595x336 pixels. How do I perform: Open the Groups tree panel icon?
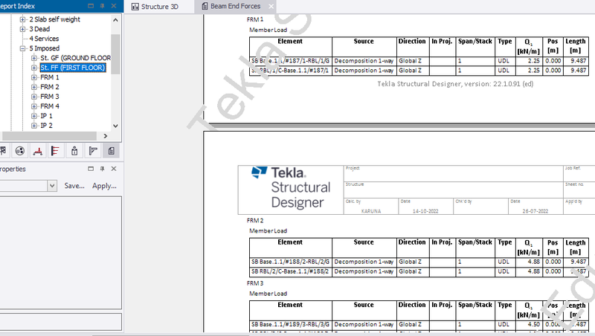click(x=20, y=151)
